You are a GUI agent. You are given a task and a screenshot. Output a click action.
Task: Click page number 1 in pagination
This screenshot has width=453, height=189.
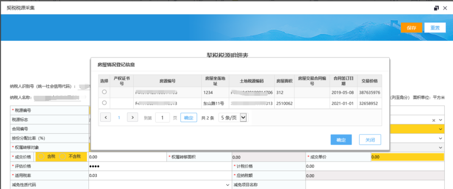click(x=119, y=117)
